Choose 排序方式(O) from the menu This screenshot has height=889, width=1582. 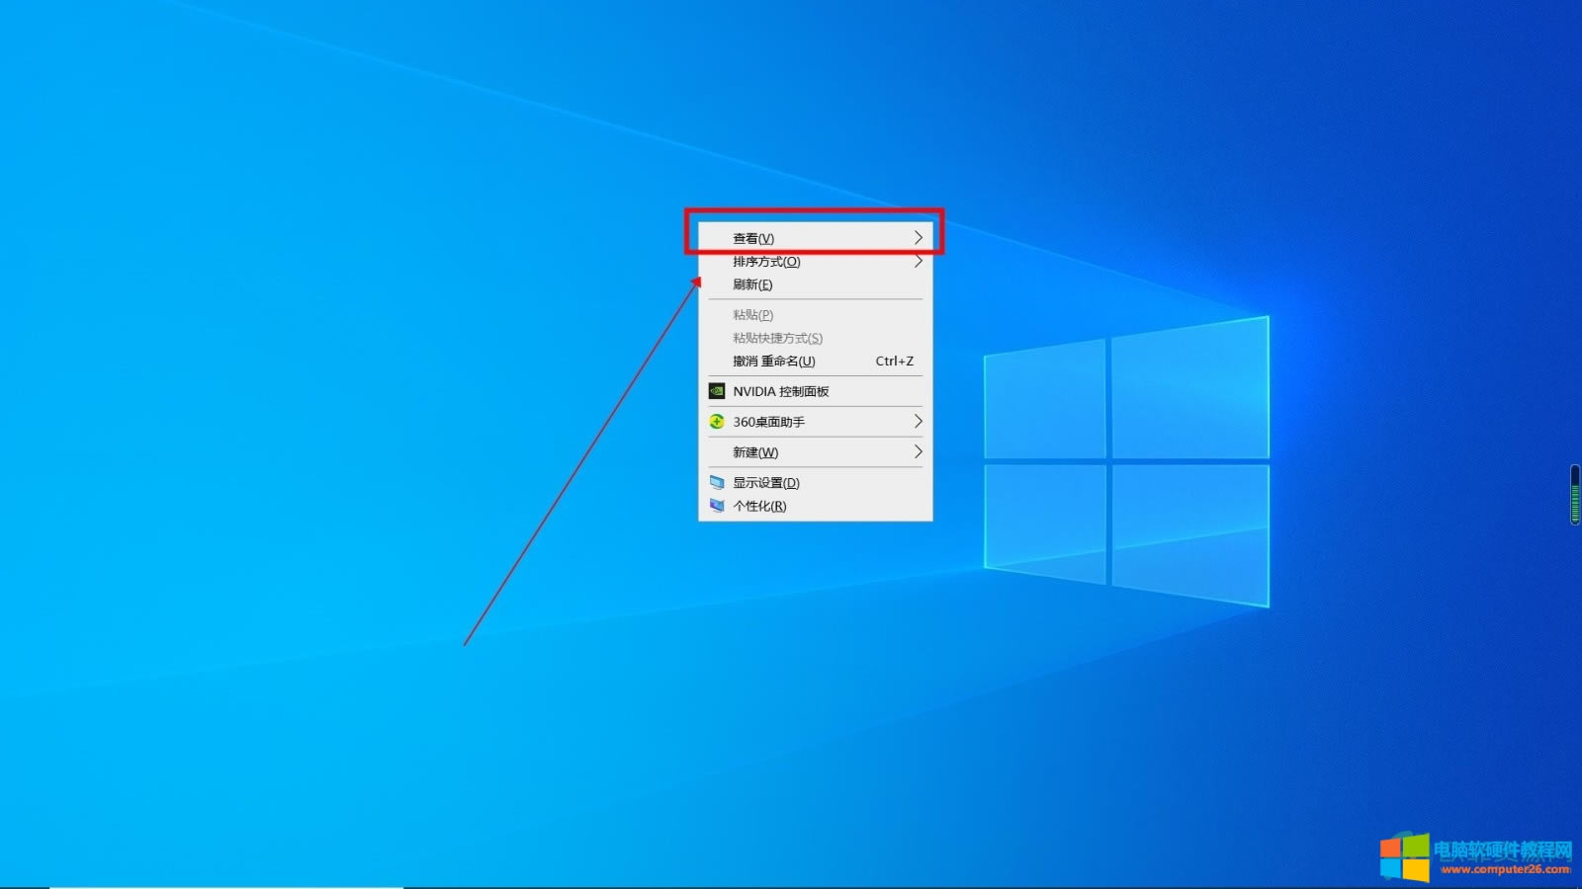(766, 262)
